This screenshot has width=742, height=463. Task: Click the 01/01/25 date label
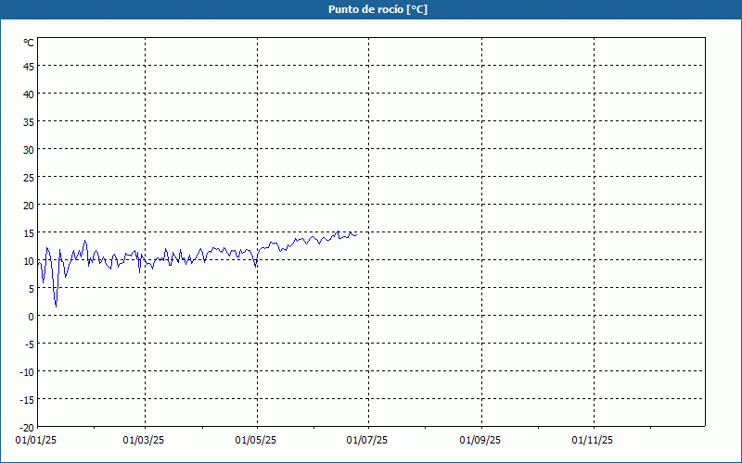(x=36, y=441)
